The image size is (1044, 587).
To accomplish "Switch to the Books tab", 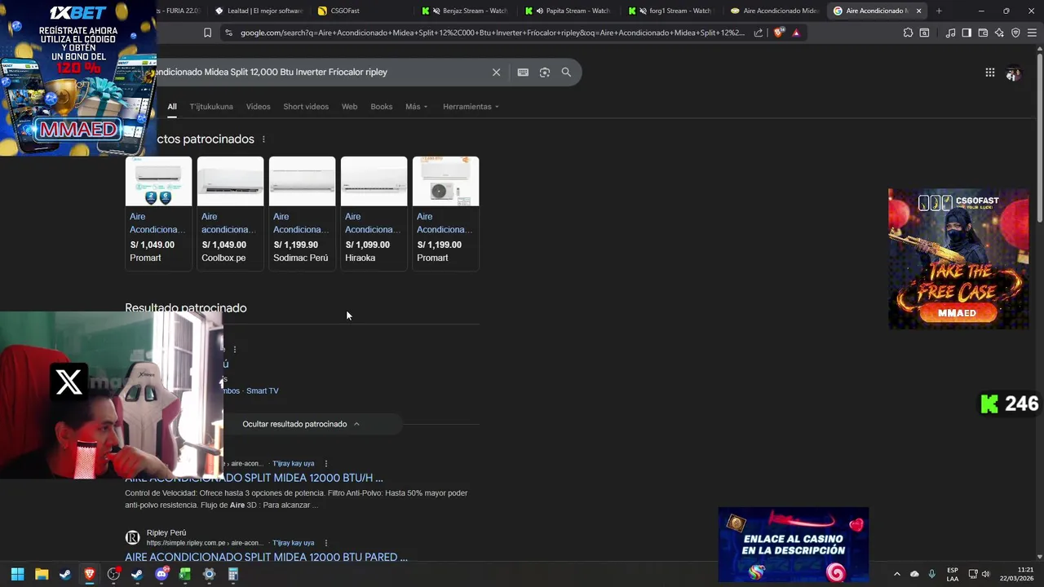I will [x=382, y=107].
